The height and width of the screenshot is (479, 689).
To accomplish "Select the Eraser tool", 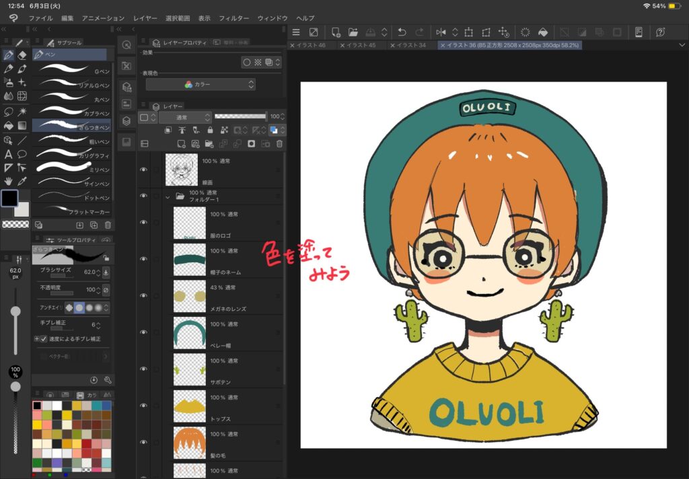I will (22, 55).
